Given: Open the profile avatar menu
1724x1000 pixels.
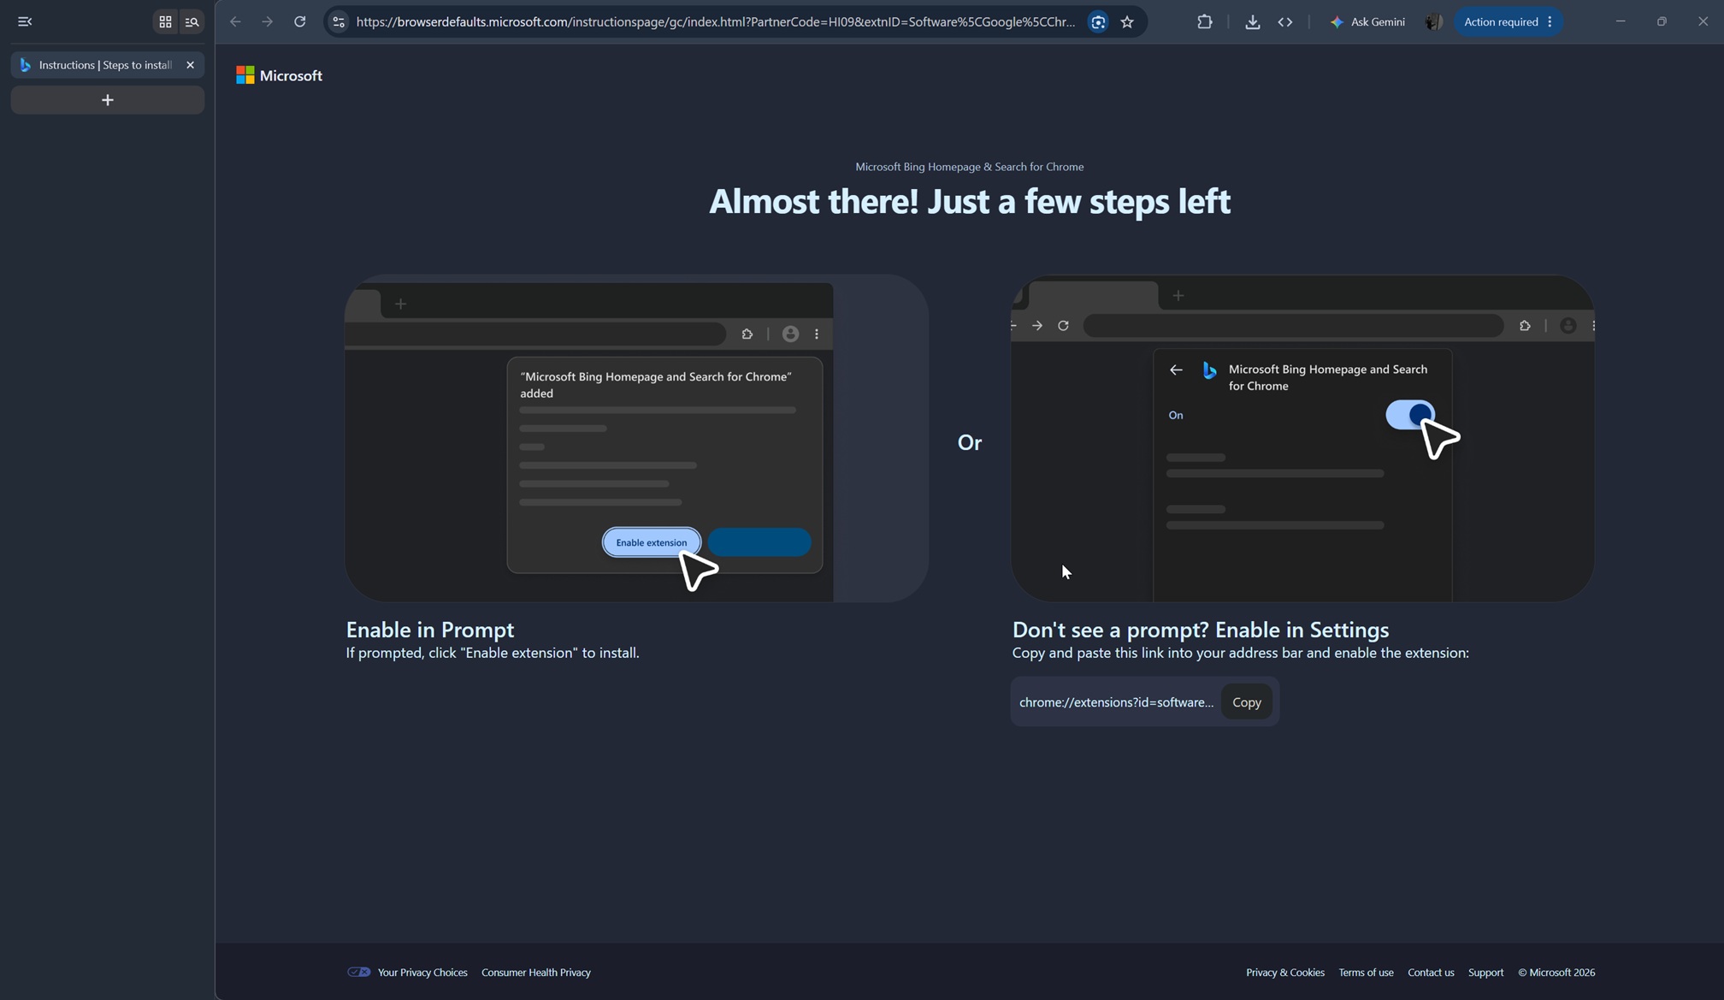Looking at the screenshot, I should [1434, 22].
